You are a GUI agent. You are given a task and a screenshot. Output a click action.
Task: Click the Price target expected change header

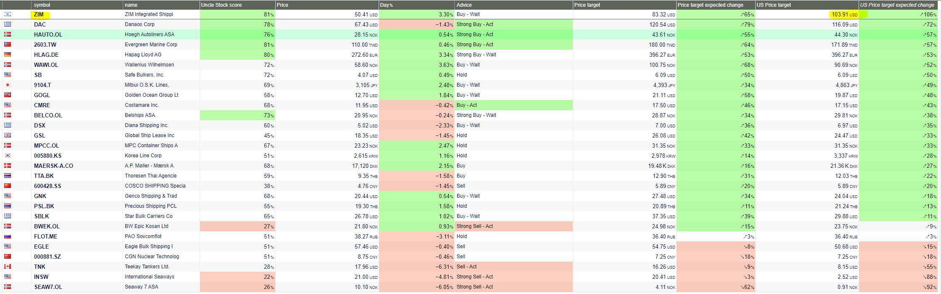tap(716, 5)
